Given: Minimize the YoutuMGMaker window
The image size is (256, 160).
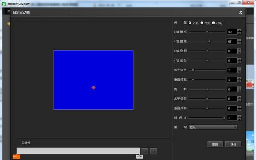Looking at the screenshot, I should pos(233,3).
